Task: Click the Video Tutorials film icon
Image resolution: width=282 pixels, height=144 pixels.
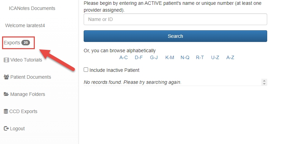Action: point(6,60)
